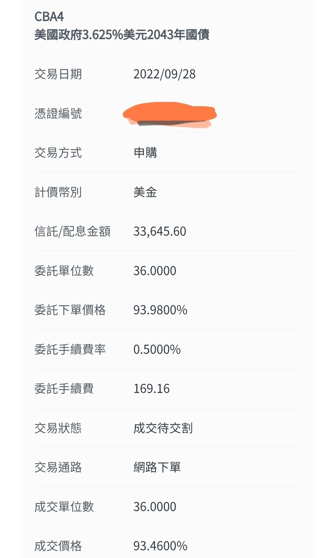Click the 憑證編號 field label
This screenshot has width=325, height=558.
coord(58,114)
